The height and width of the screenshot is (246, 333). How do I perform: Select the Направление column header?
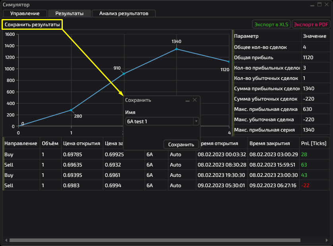click(x=21, y=143)
